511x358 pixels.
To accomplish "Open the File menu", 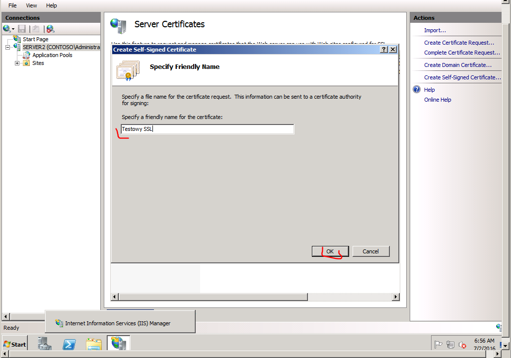I will point(12,5).
